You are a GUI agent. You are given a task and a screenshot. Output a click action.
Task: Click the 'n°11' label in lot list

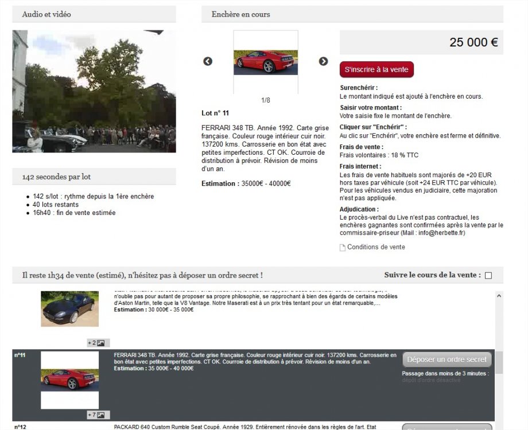(x=20, y=355)
